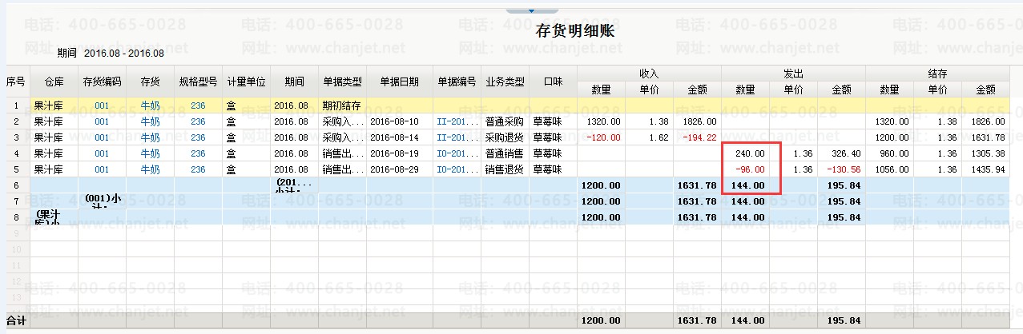1023x334 pixels.
Task: Select the 普通采购 business type cell
Action: pos(505,121)
